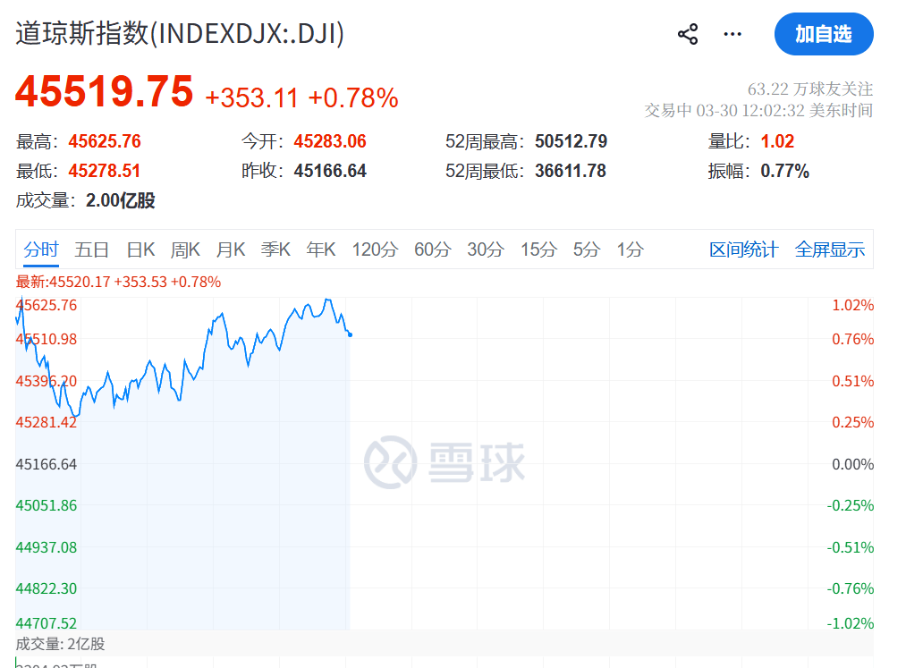Image resolution: width=906 pixels, height=668 pixels.
Task: Click the share icon beside the title
Action: (687, 35)
